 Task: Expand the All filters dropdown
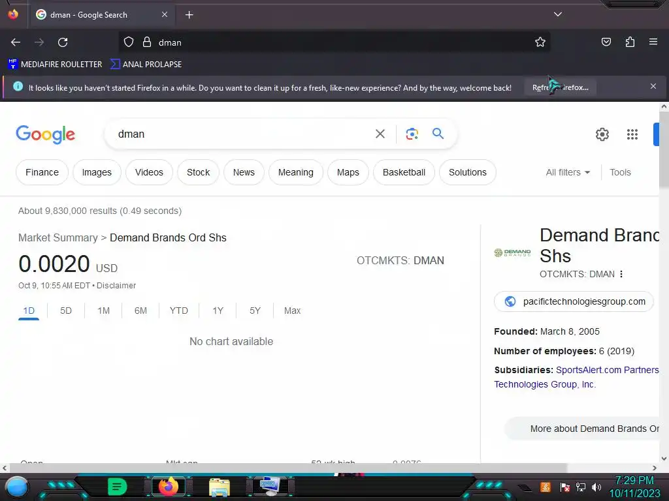[x=568, y=172]
